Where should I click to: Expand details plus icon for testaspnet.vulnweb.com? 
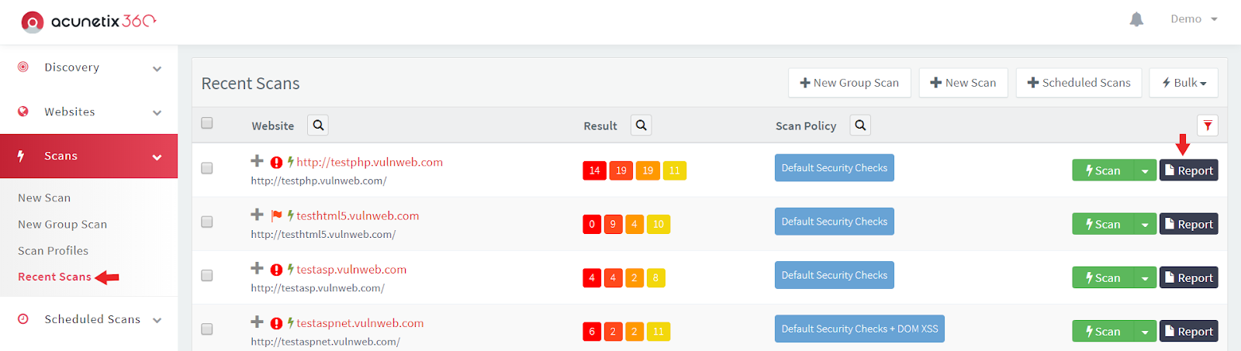tap(257, 322)
